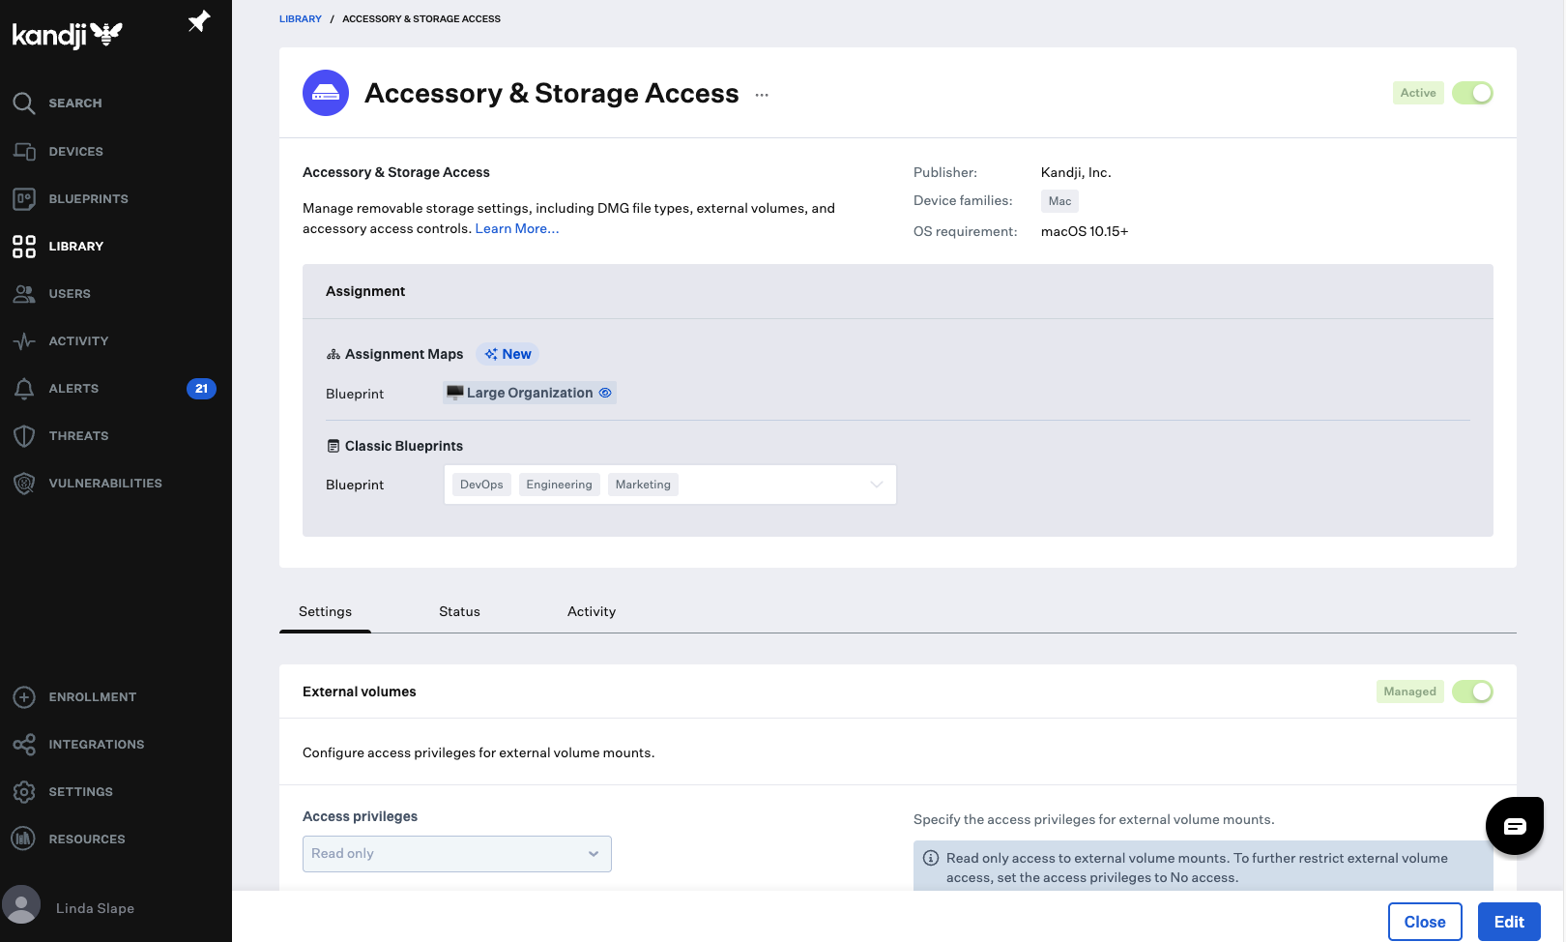Open the Large Organization blueprint chip
This screenshot has width=1566, height=942.
pyautogui.click(x=529, y=393)
